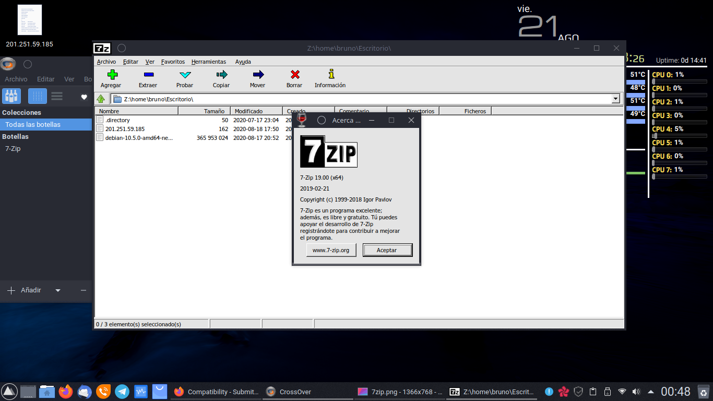The height and width of the screenshot is (401, 713).
Task: Click the 7z logo in 7-Zip title bar
Action: pos(102,48)
